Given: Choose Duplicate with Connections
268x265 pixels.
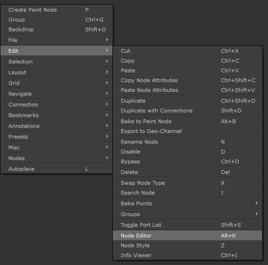Looking at the screenshot, I should coord(187,111).
